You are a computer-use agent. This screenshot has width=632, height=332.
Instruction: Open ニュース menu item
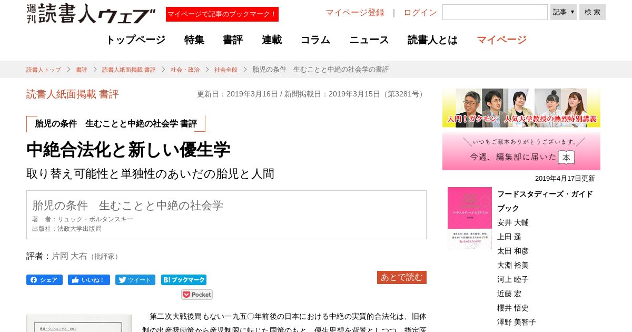[x=369, y=40]
